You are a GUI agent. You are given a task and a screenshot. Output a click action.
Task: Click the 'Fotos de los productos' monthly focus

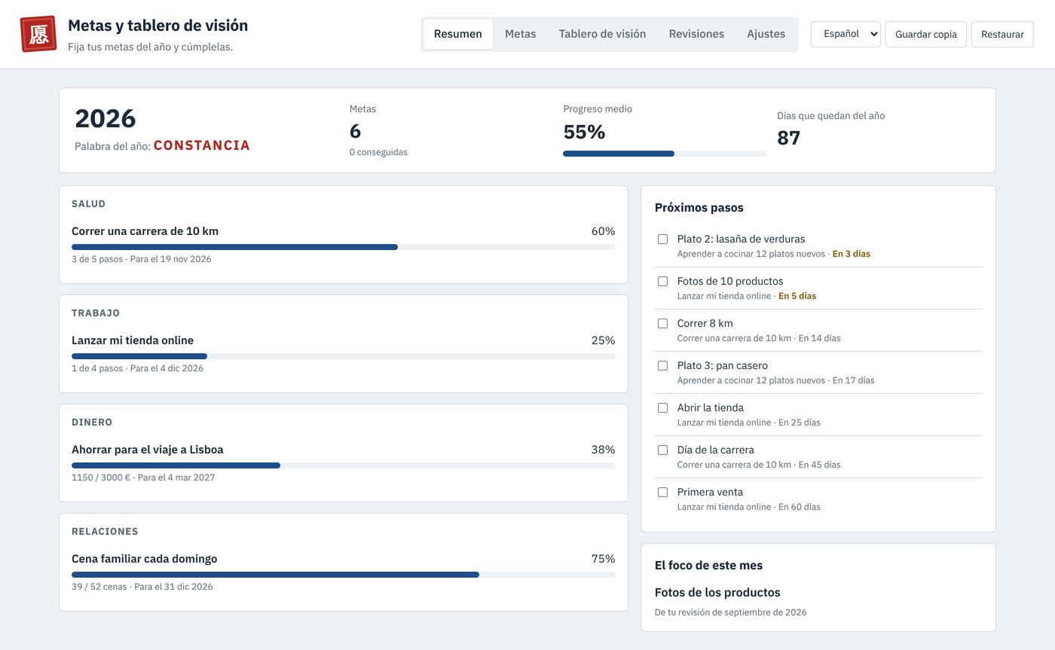pyautogui.click(x=717, y=593)
